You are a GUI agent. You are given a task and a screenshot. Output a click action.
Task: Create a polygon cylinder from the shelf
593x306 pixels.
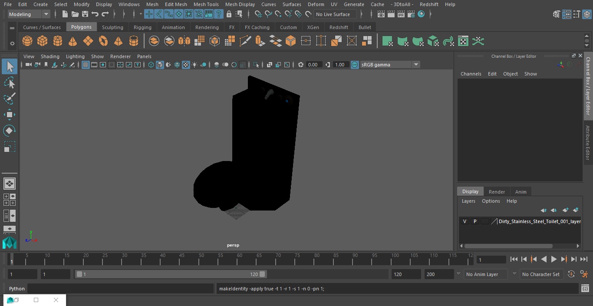coord(58,41)
